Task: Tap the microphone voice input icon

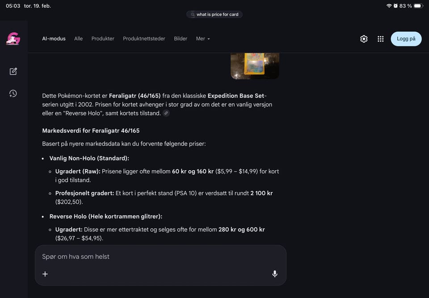Action: [x=275, y=273]
